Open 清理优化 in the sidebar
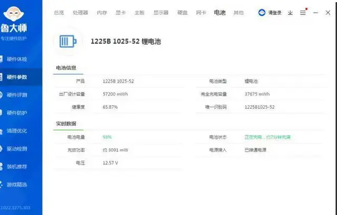Image resolution: width=337 pixels, height=215 pixels. [17, 131]
